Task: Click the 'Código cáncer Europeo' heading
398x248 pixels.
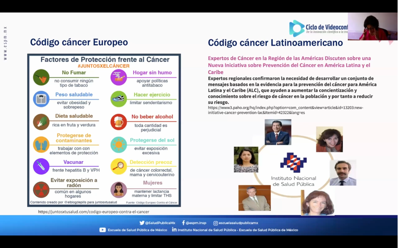Action: point(79,42)
